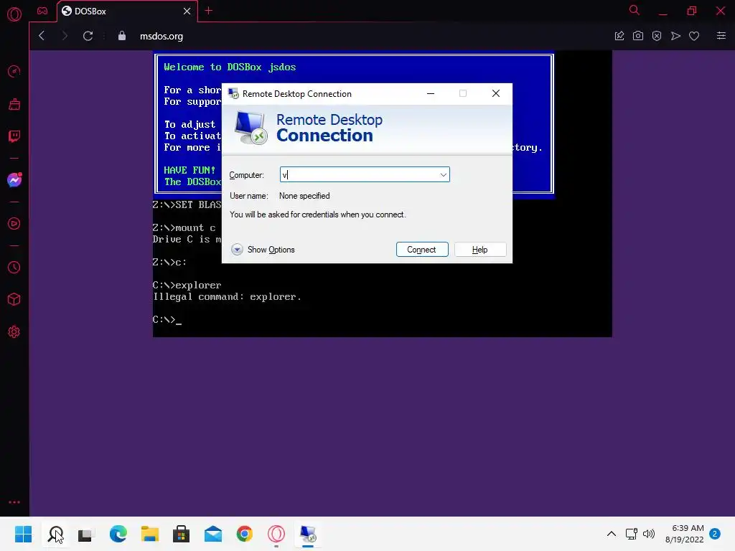
Task: Open GX Cleaner in the sidebar
Action: tap(14, 104)
